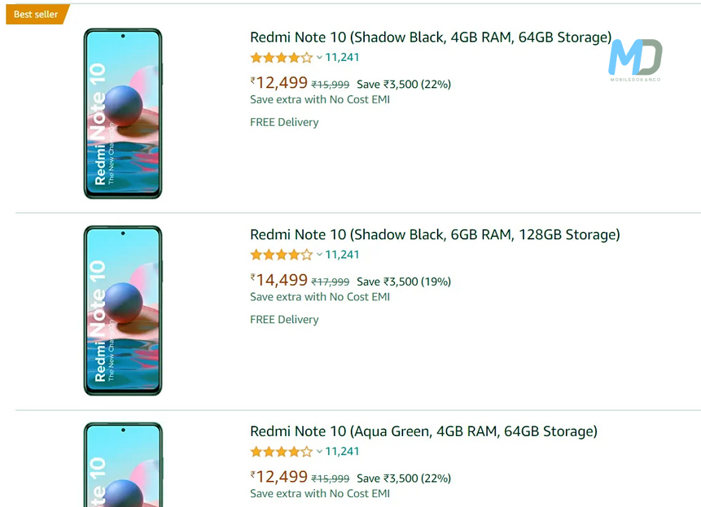The width and height of the screenshot is (701, 507).
Task: Click third Redmi Note 10 phone image
Action: click(123, 465)
